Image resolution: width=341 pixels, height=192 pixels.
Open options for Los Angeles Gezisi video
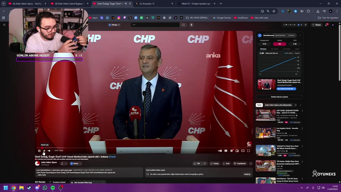pyautogui.click(x=302, y=129)
